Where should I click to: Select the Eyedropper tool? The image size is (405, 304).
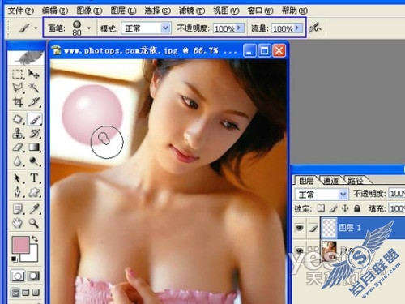[34, 209]
